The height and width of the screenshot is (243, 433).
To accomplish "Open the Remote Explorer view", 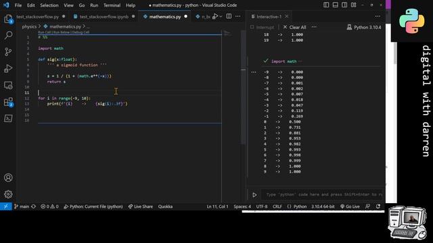I will 8,86.
